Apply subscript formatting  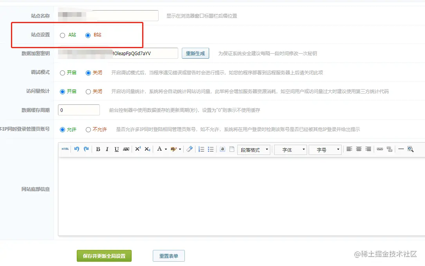[x=147, y=149]
